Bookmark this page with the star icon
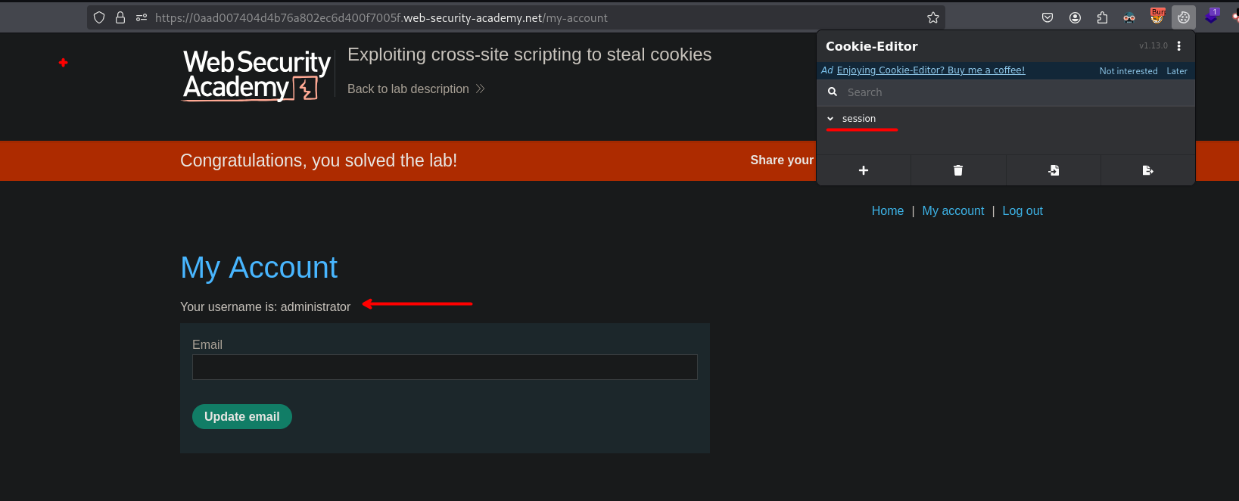The image size is (1239, 501). (933, 17)
